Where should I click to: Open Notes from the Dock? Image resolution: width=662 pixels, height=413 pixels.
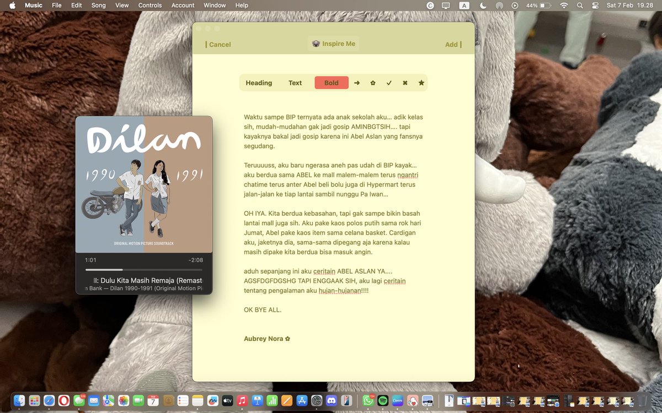(x=198, y=401)
